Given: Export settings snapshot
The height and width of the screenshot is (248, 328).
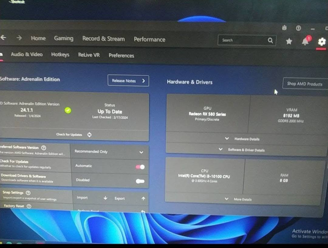Looking at the screenshot, I should [130, 199].
